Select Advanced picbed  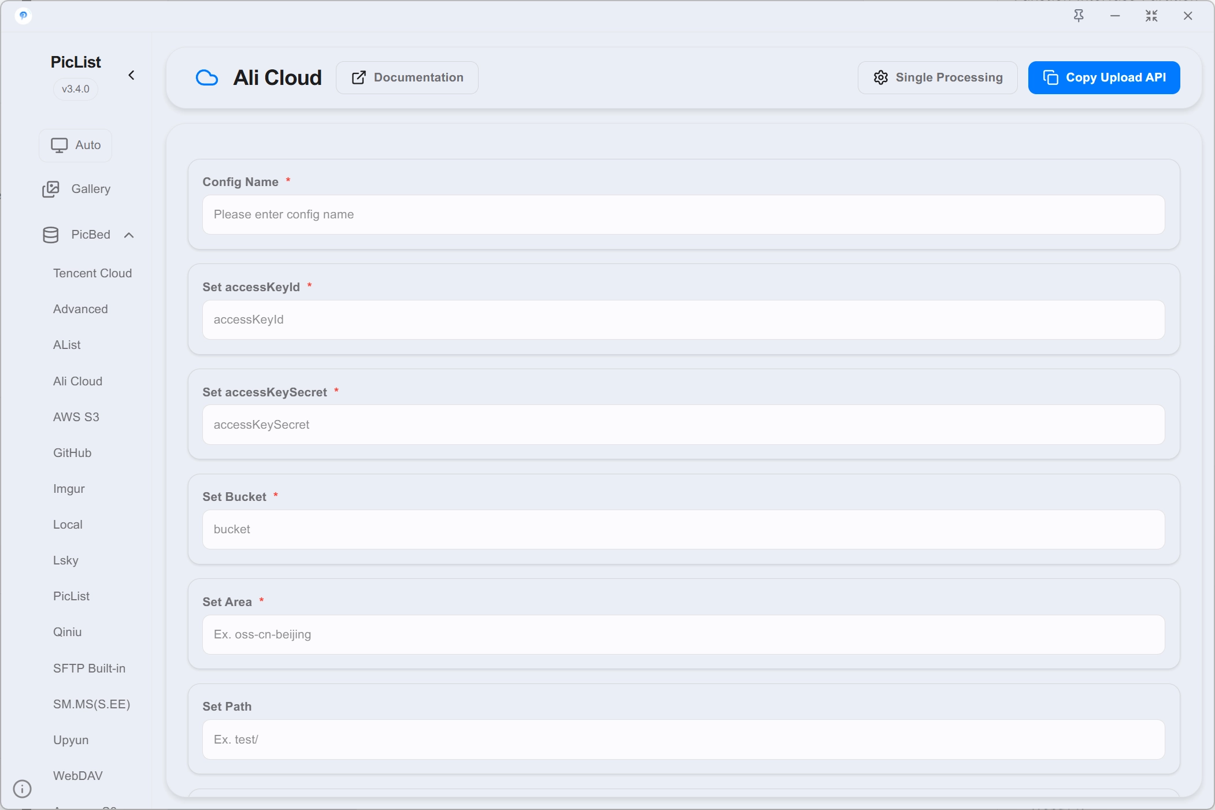(x=80, y=309)
